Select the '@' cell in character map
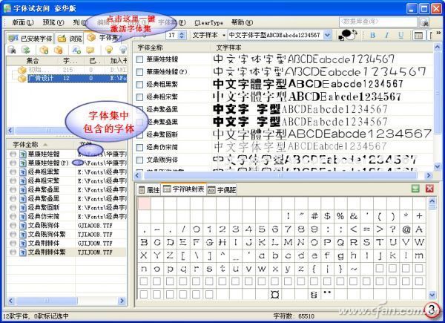Viewport: 445px width, 323px height. (406, 229)
